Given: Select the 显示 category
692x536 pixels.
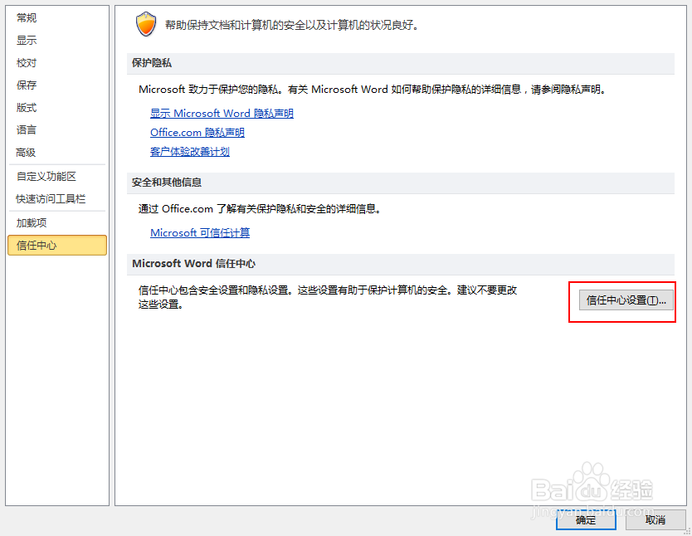Looking at the screenshot, I should point(27,41).
